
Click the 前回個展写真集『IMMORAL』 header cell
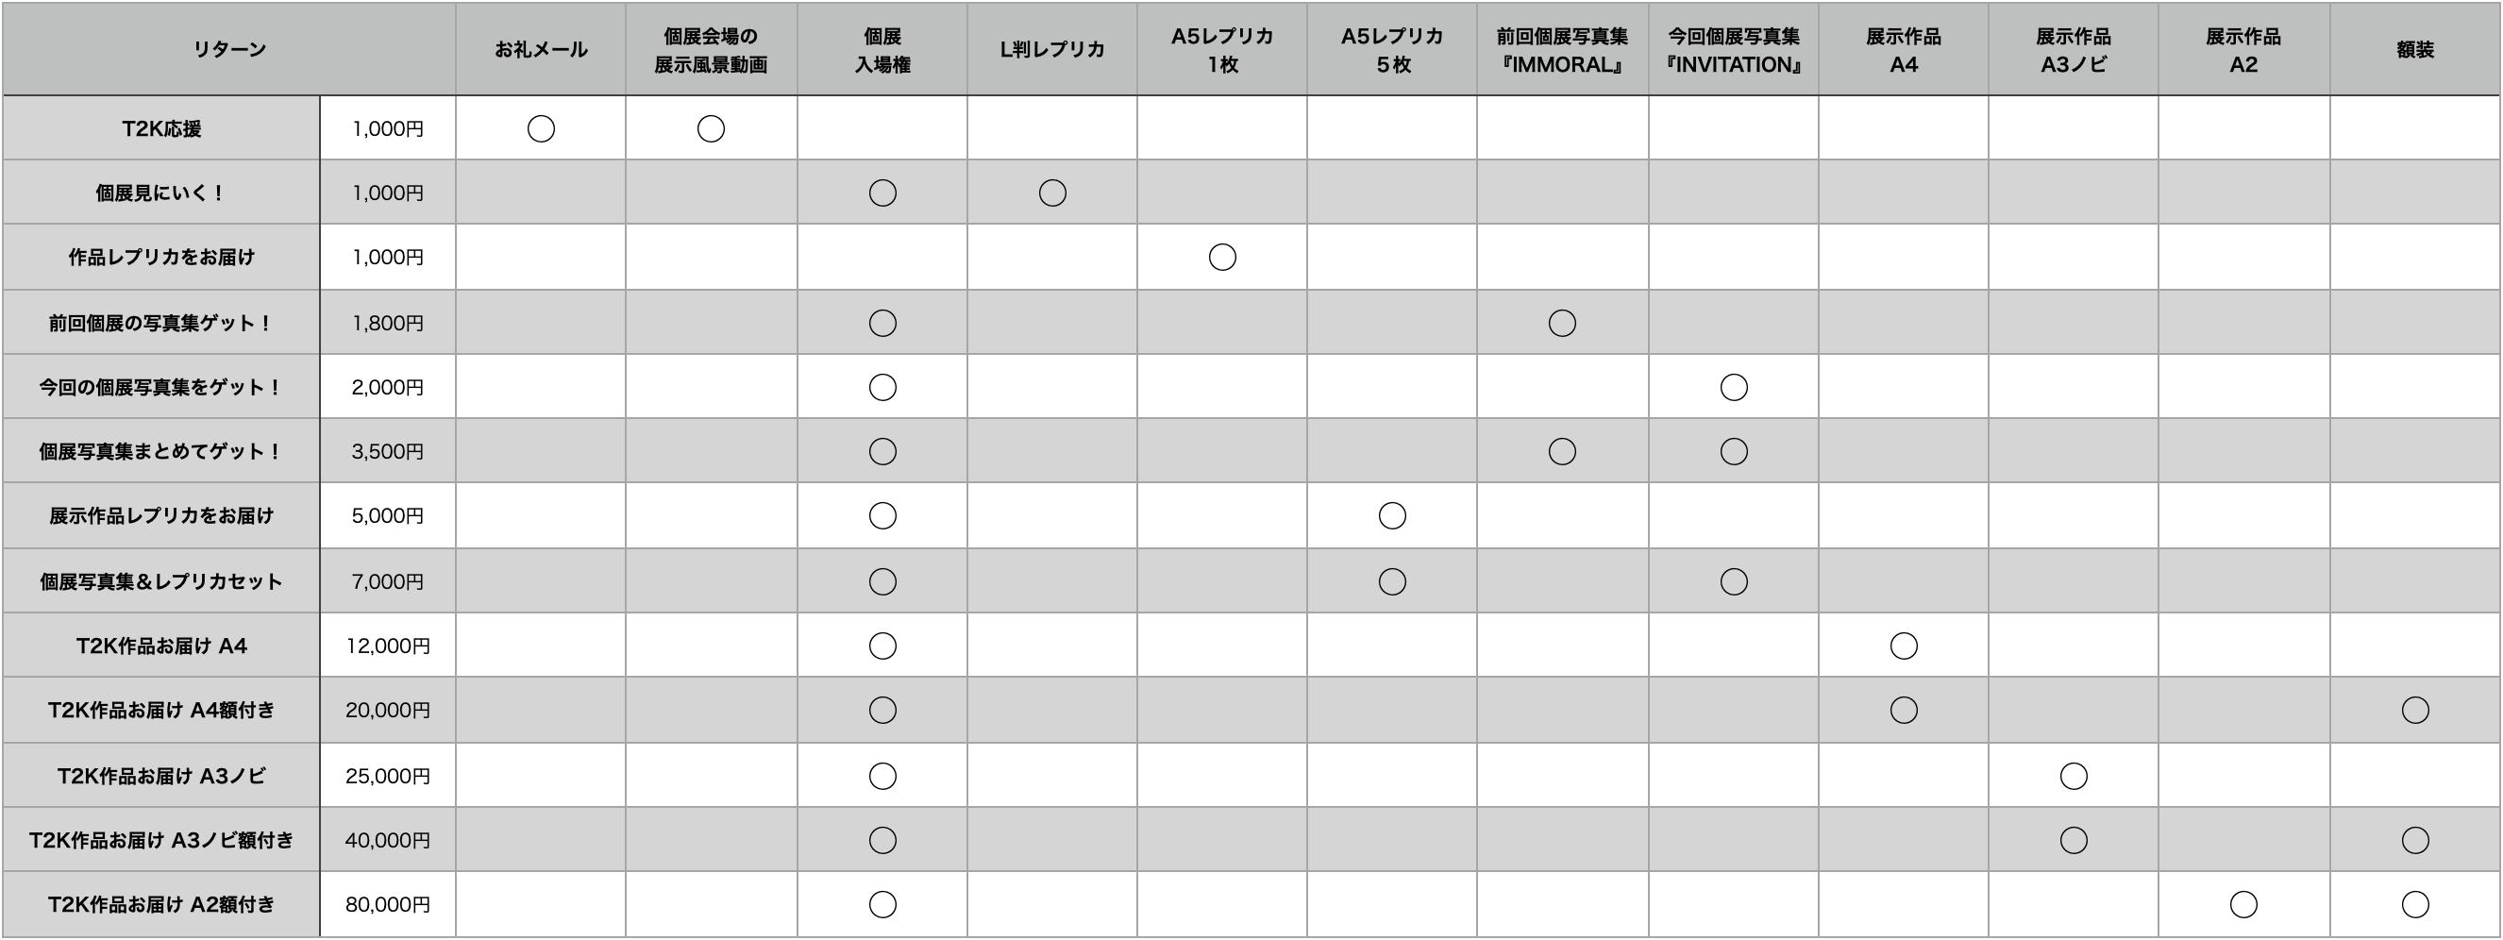pos(1561,50)
